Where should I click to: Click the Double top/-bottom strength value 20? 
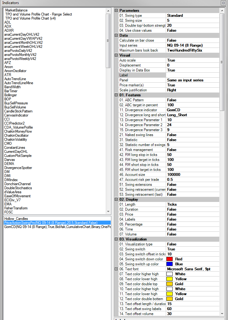point(193,25)
